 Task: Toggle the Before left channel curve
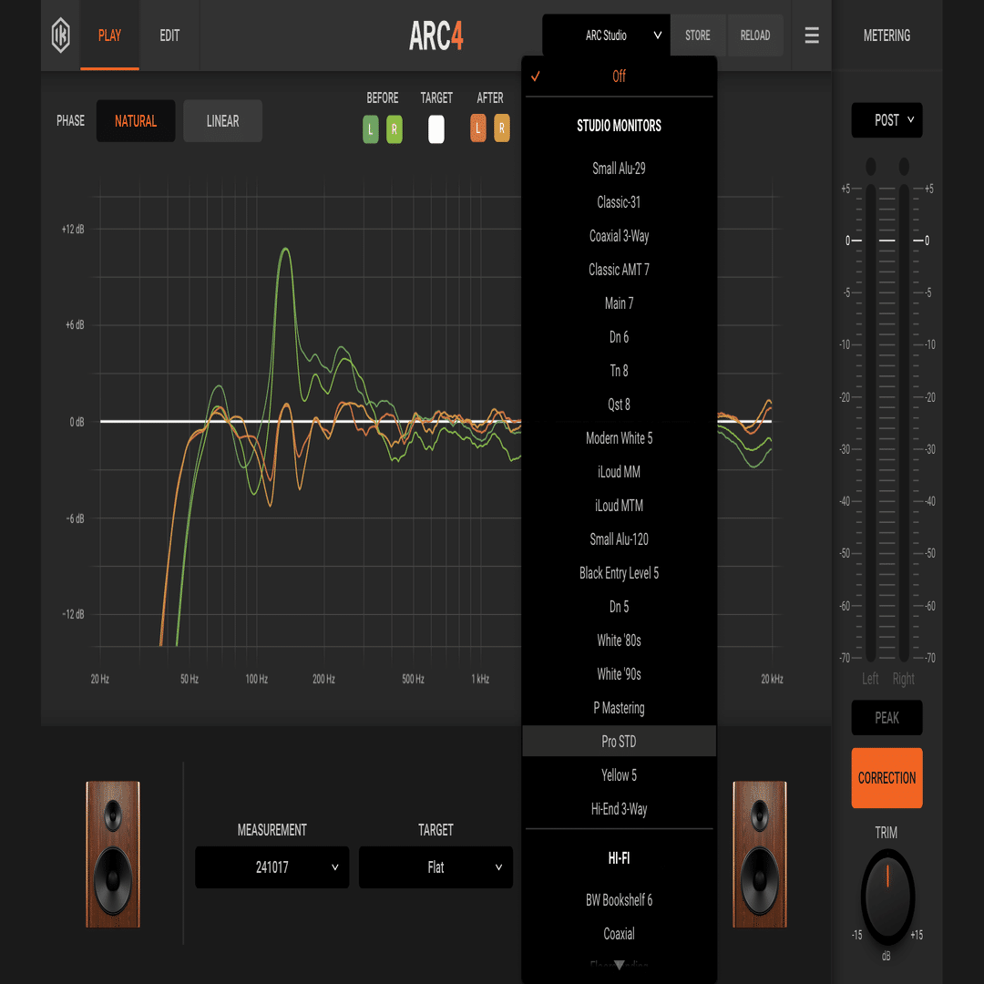click(370, 129)
